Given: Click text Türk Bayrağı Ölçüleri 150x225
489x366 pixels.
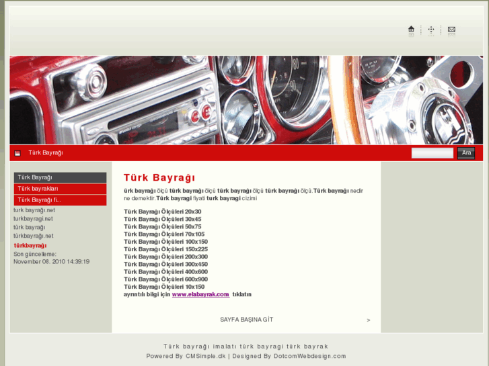Looking at the screenshot, I should [x=165, y=249].
